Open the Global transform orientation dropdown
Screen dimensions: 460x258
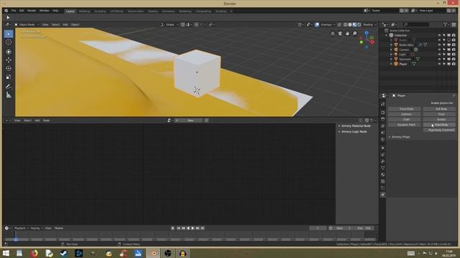pos(170,25)
